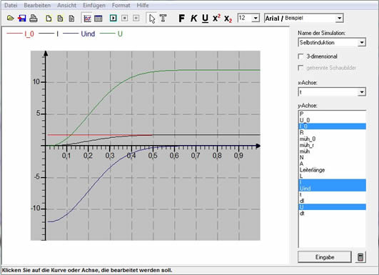379x275 pixels.
Task: Click the 10 label on the y-axis
Action: pyautogui.click(x=36, y=82)
